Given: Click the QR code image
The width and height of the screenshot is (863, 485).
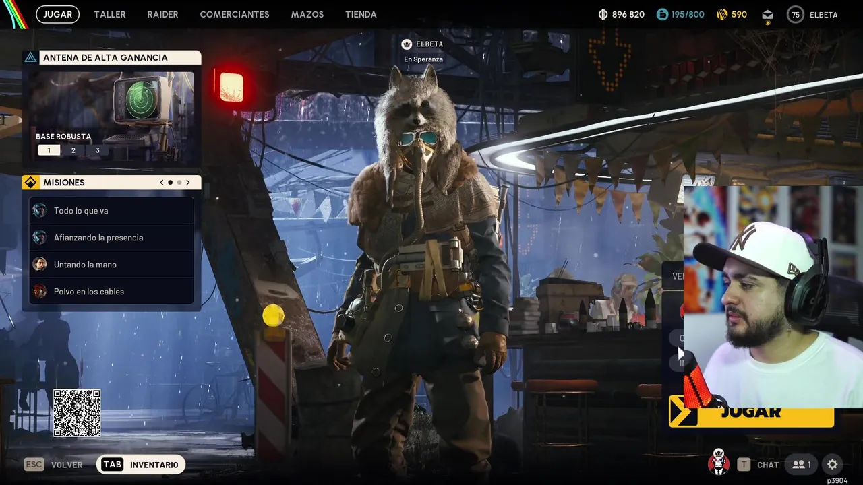Looking at the screenshot, I should pyautogui.click(x=77, y=413).
